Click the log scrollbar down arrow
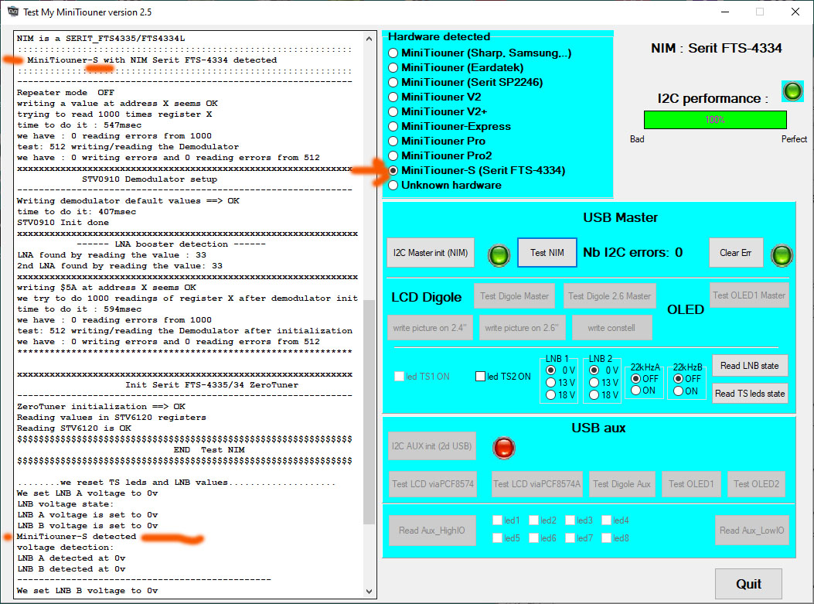Image resolution: width=814 pixels, height=604 pixels. 369,591
